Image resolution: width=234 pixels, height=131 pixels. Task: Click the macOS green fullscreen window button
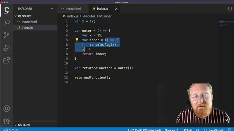[x=7, y=3]
